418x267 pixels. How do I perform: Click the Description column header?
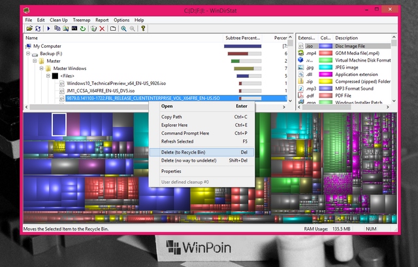[x=362, y=38]
